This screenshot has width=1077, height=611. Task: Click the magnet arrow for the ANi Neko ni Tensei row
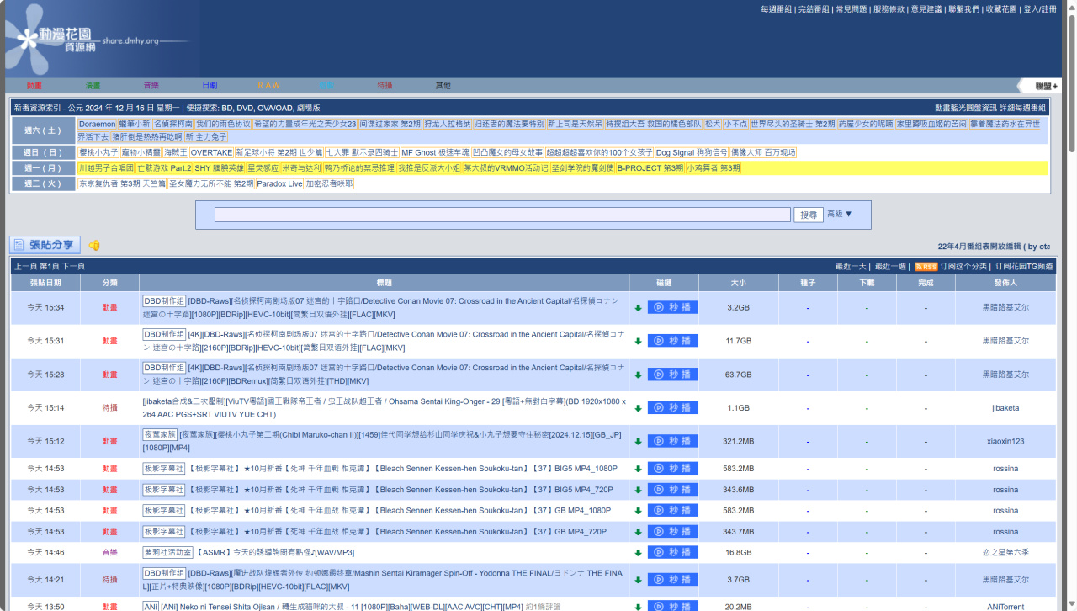pyautogui.click(x=638, y=608)
